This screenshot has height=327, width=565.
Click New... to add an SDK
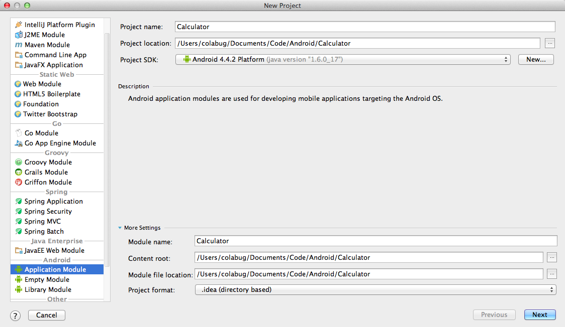pyautogui.click(x=536, y=59)
